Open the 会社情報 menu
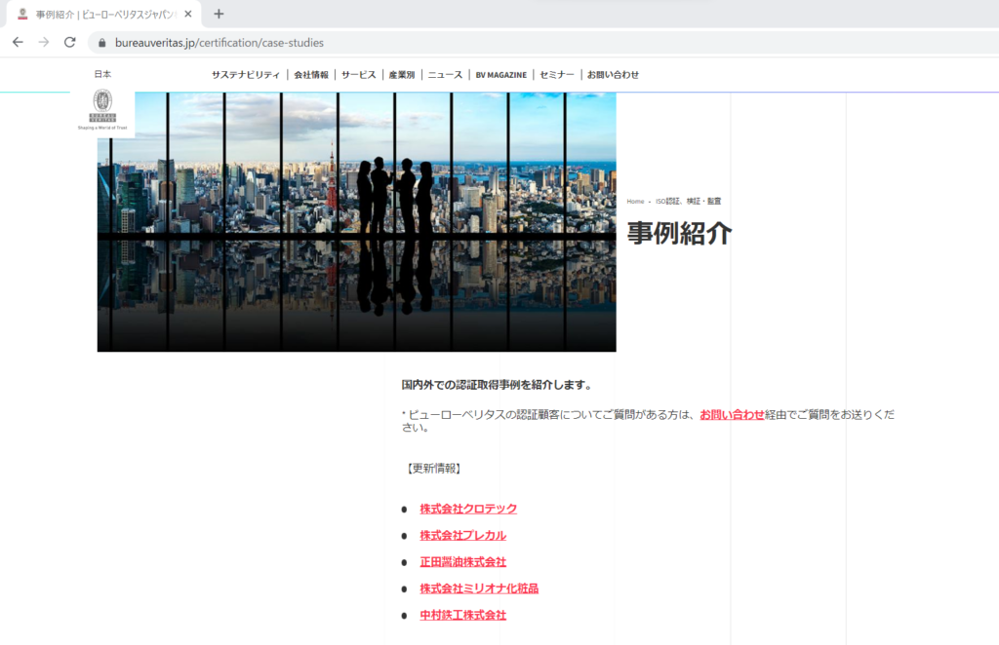Screen dimensions: 999x645 point(311,75)
